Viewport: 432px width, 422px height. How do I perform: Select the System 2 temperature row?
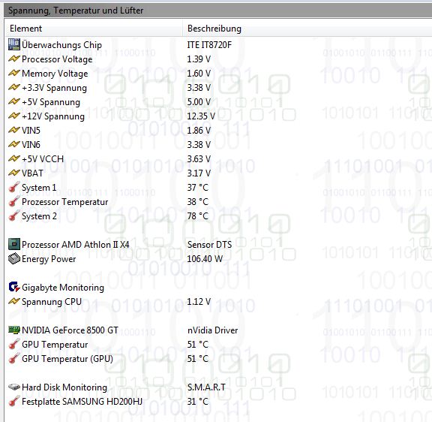(218, 216)
